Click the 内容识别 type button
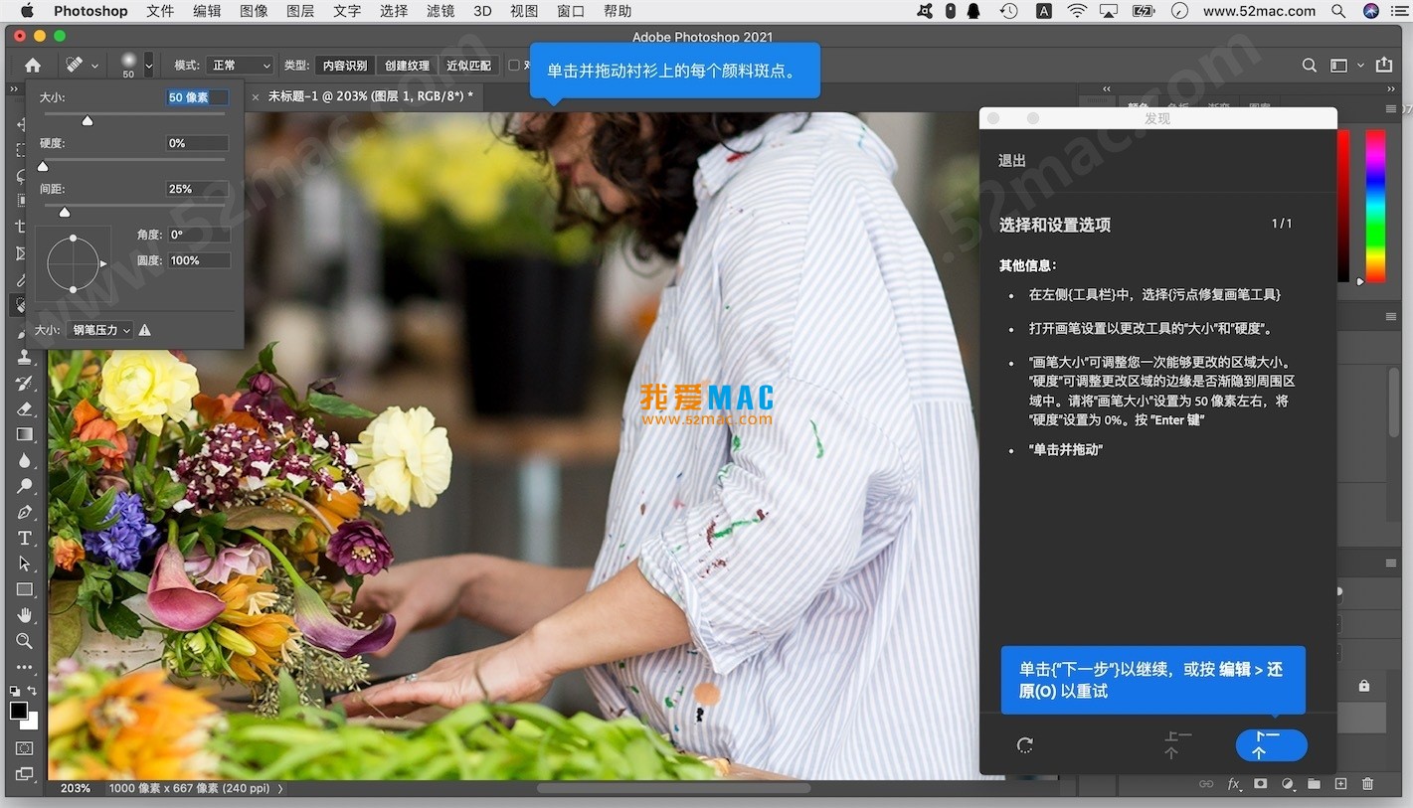 (345, 66)
